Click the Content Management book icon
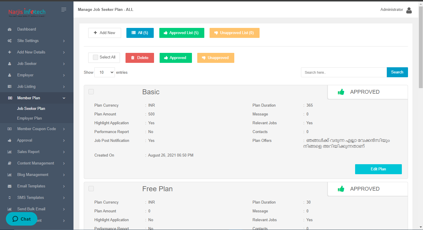Image resolution: width=423 pixels, height=230 pixels. [x=10, y=163]
